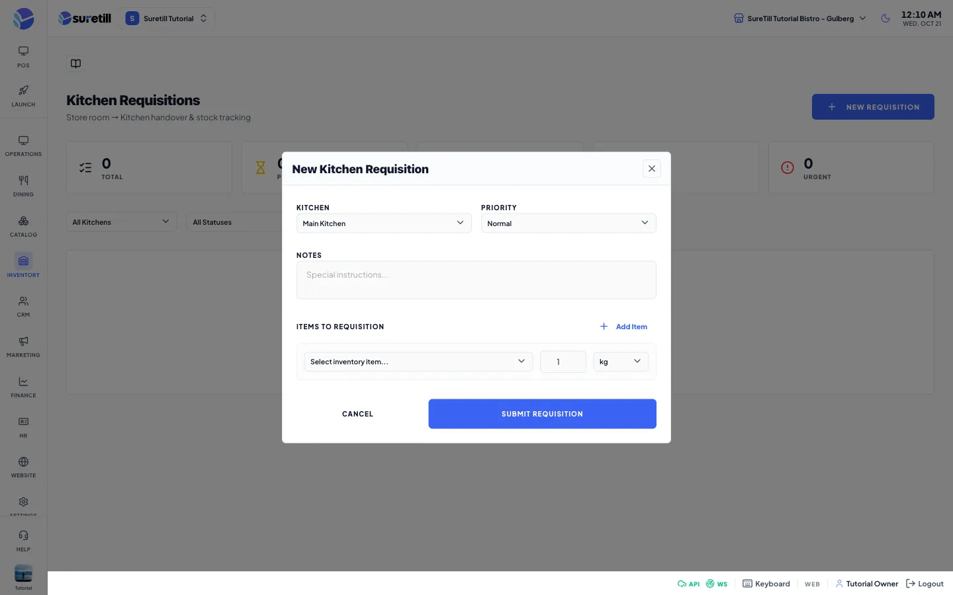The height and width of the screenshot is (595, 953).
Task: Open the Suretill Tutorial workspace switcher
Action: [167, 19]
